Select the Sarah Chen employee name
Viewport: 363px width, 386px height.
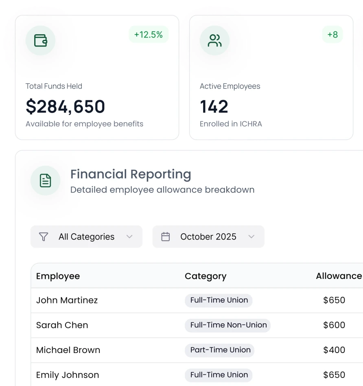tap(62, 325)
